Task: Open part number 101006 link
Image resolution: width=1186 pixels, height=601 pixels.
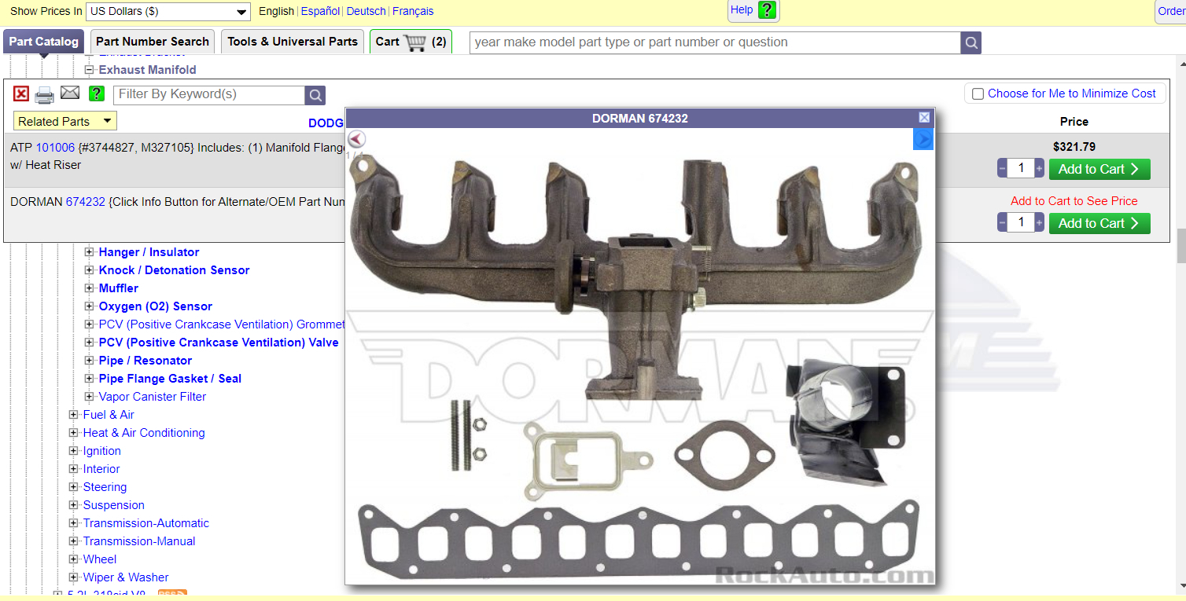Action: (55, 147)
